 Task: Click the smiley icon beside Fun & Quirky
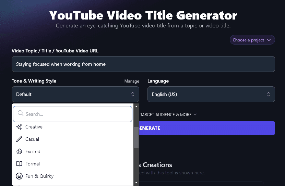point(19,176)
